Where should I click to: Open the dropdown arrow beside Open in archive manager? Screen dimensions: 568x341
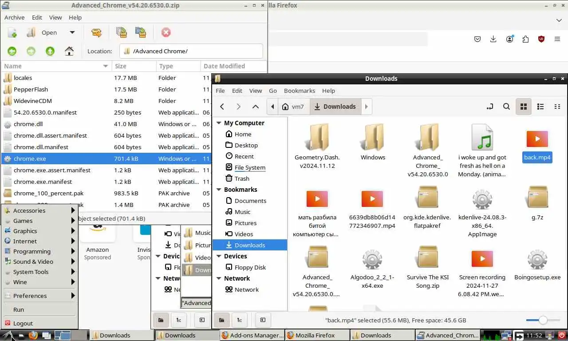[72, 32]
